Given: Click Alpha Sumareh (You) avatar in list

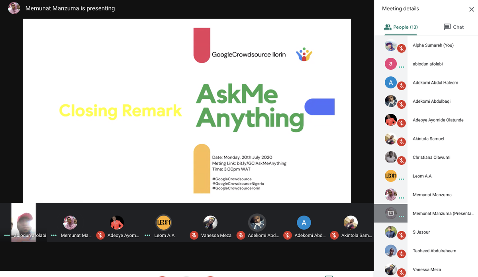Looking at the screenshot, I should [x=391, y=45].
